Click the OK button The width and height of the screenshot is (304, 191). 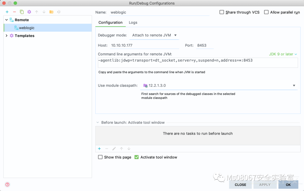click(x=288, y=185)
